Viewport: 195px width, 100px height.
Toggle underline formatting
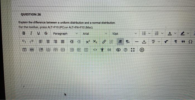click(x=38, y=33)
